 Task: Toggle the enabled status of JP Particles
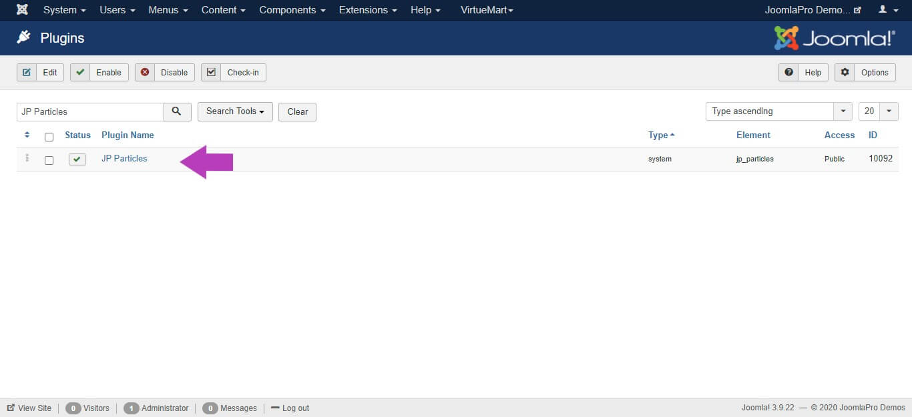pyautogui.click(x=77, y=159)
